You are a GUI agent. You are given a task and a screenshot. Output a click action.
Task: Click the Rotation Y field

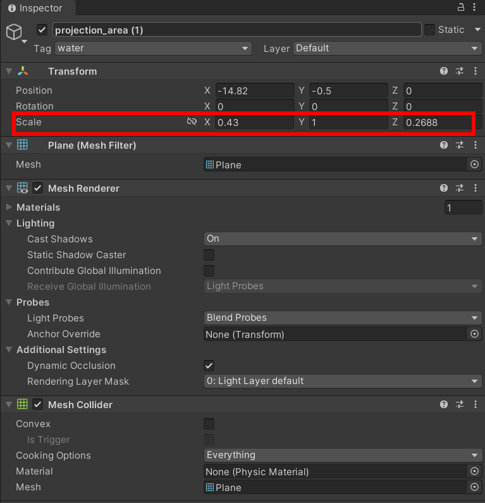[x=348, y=106]
